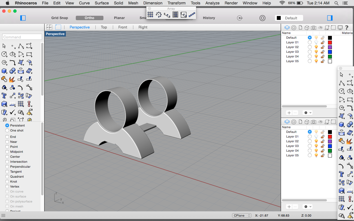Image resolution: width=354 pixels, height=221 pixels.
Task: Change Layer 01 red color swatch, upper panel
Action: (330, 42)
